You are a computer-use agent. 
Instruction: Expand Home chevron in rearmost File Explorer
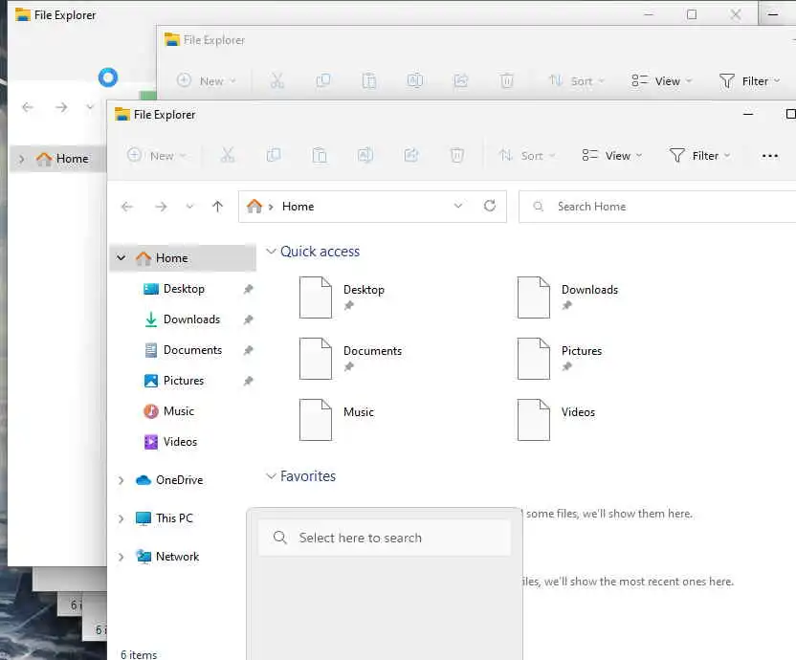click(21, 159)
